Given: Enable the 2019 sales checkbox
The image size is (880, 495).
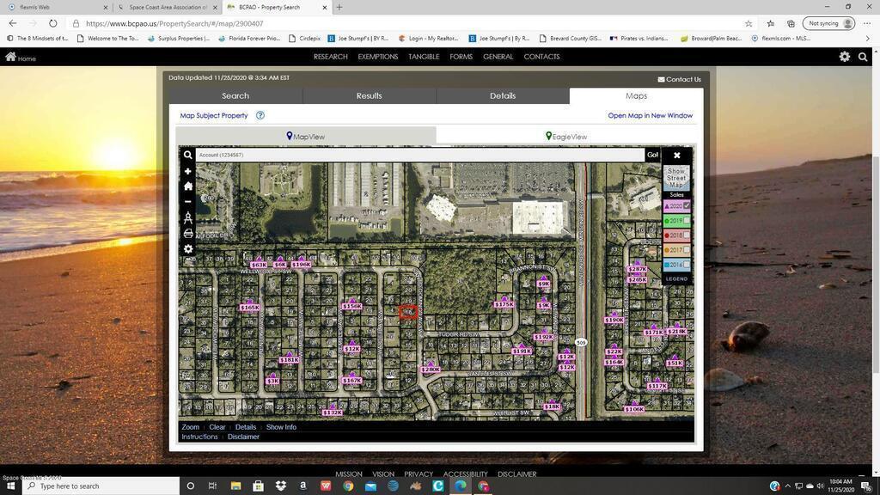Looking at the screenshot, I should (x=687, y=221).
